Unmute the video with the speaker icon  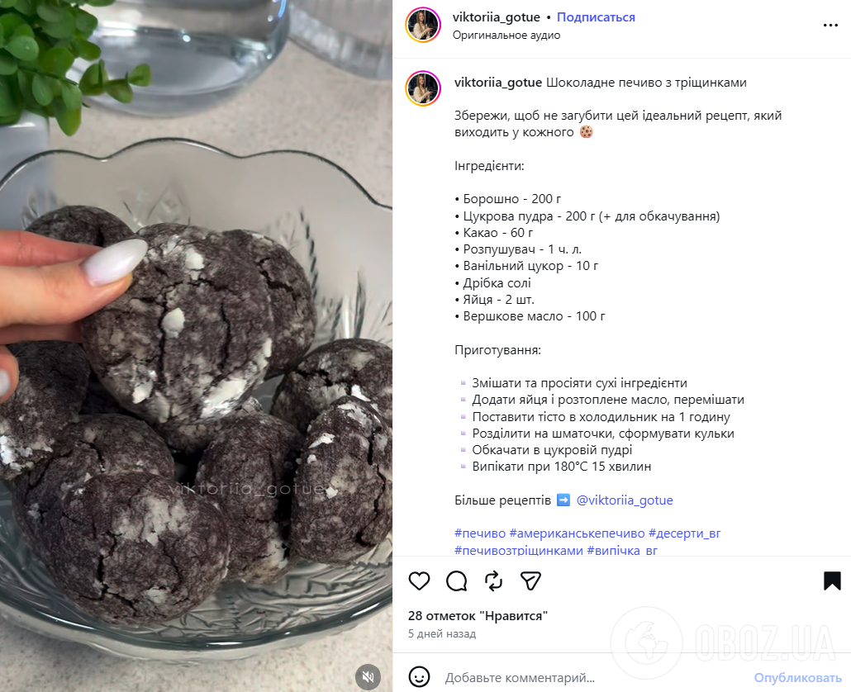click(x=368, y=676)
